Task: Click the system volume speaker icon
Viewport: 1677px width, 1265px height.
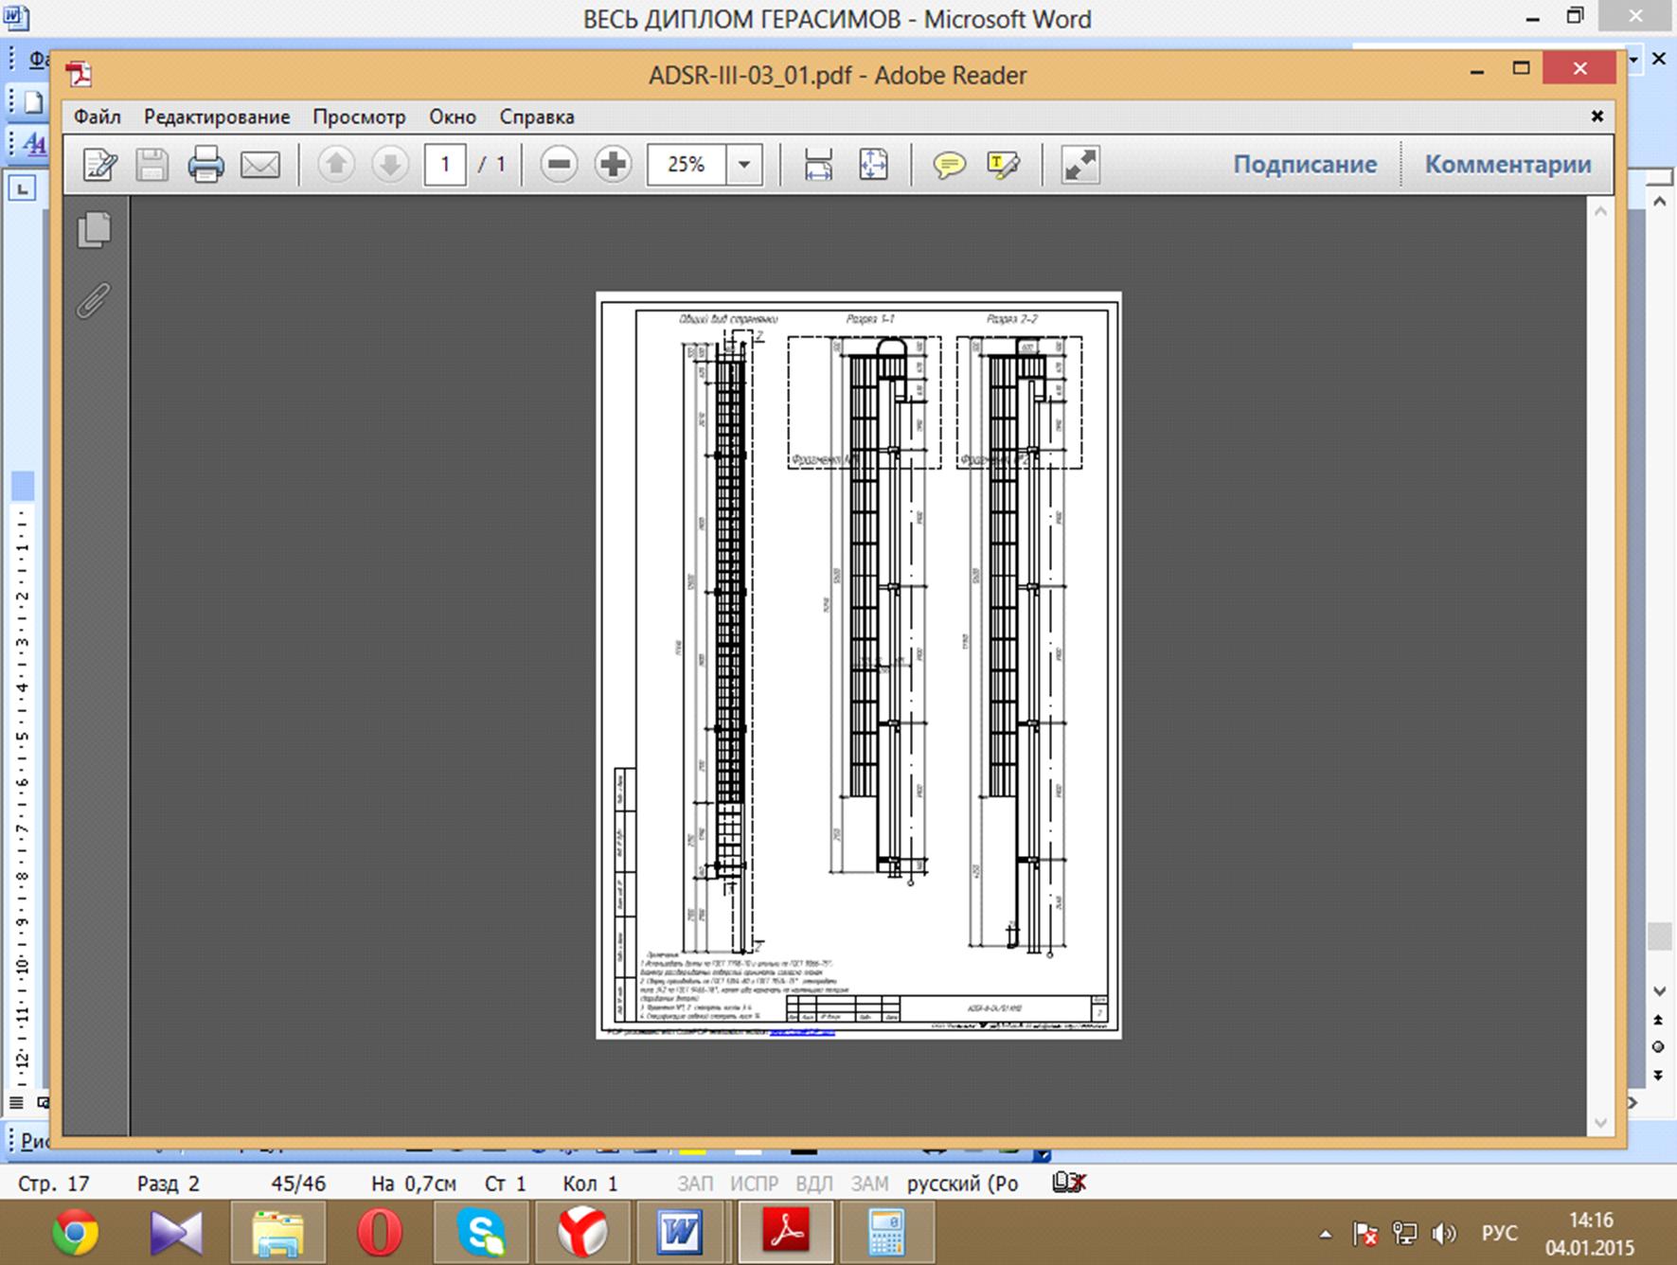Action: pyautogui.click(x=1444, y=1234)
